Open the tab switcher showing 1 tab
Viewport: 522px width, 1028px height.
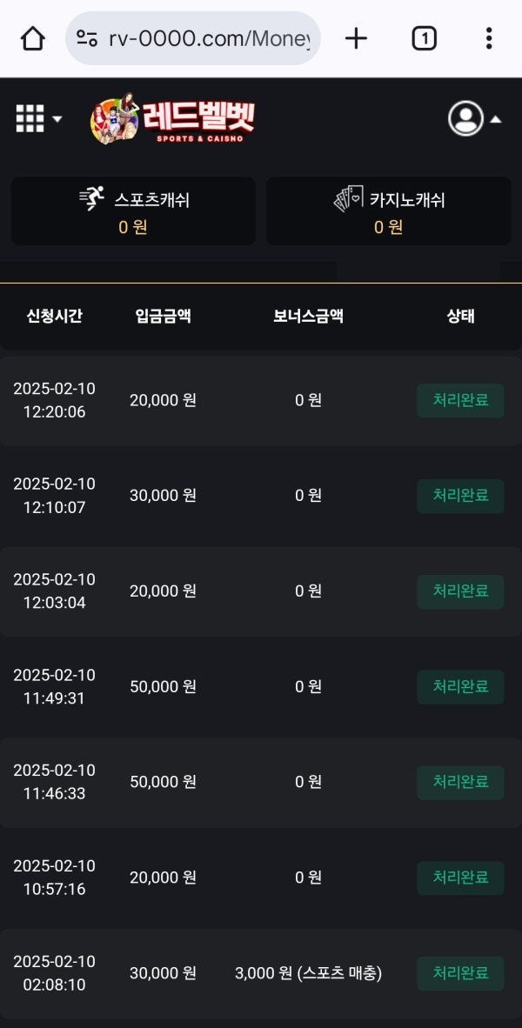coord(424,38)
